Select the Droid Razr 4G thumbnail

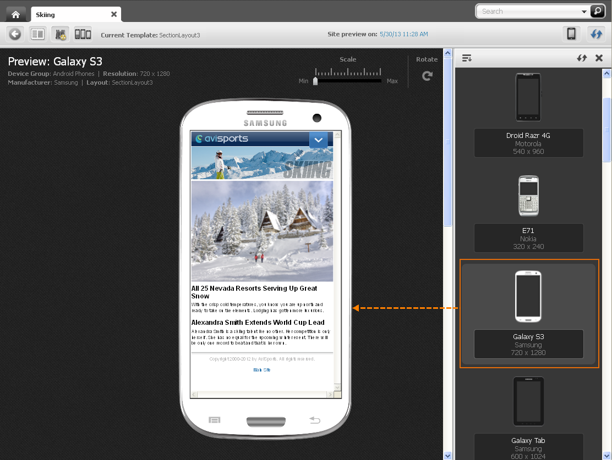coord(528,97)
